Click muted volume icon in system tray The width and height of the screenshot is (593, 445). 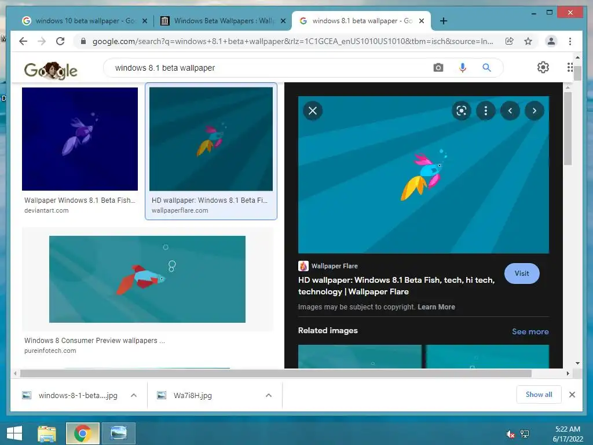tap(511, 434)
